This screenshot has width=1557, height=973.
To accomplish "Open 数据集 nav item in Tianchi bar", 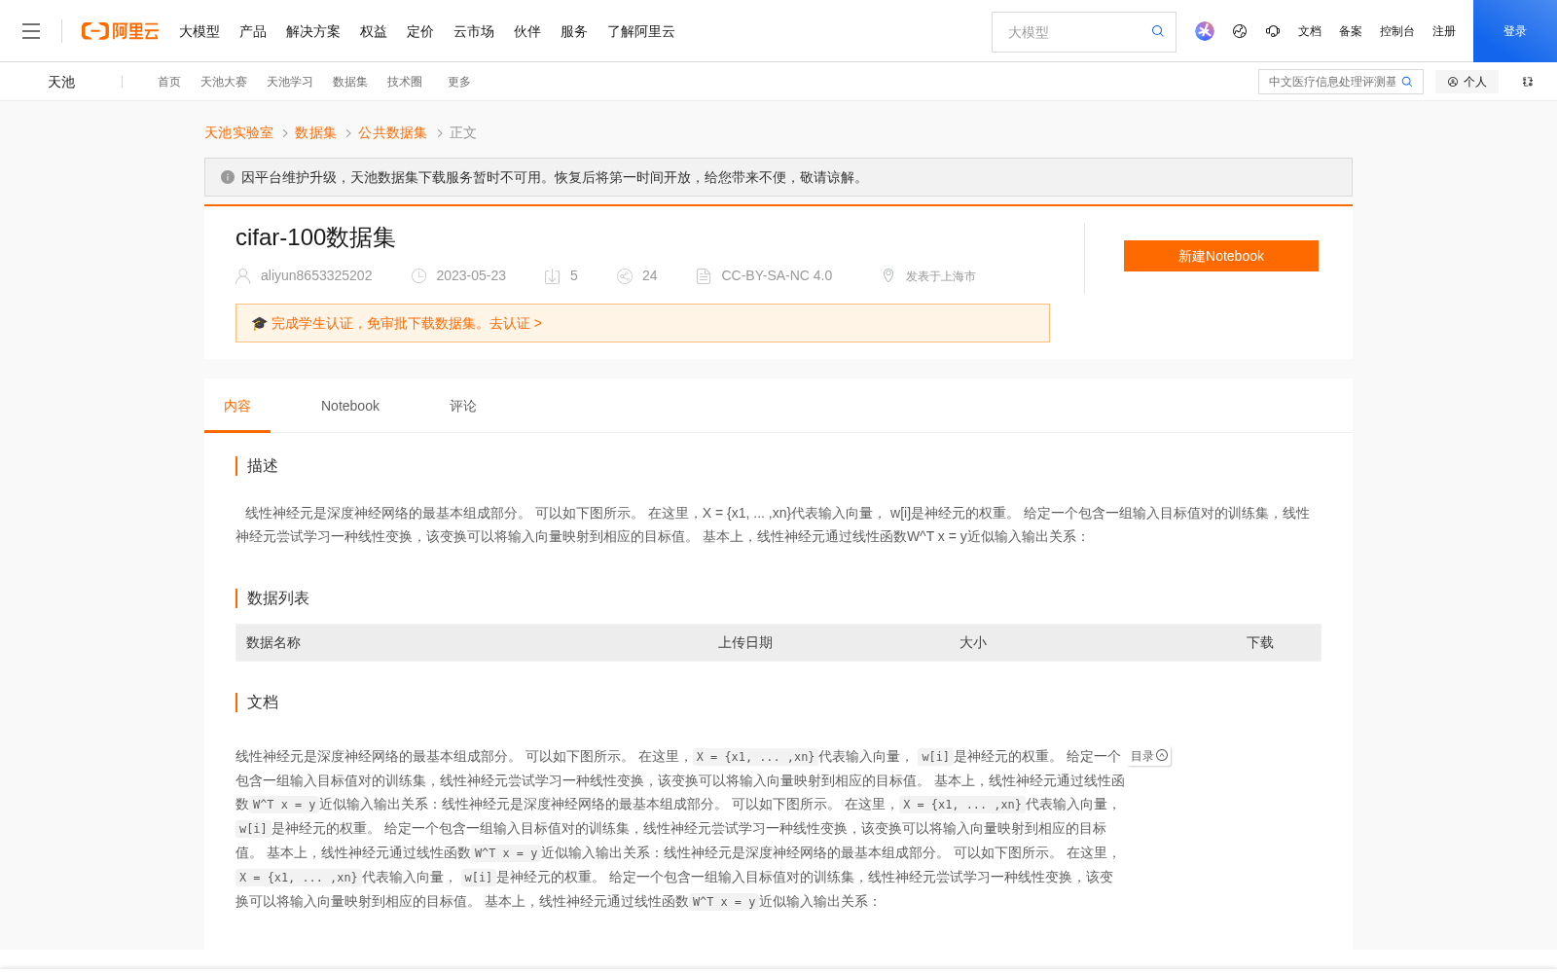I will (x=350, y=82).
